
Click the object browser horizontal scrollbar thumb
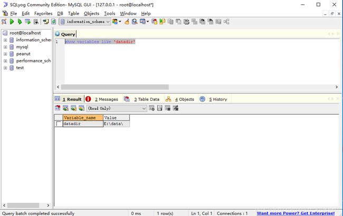23,205
